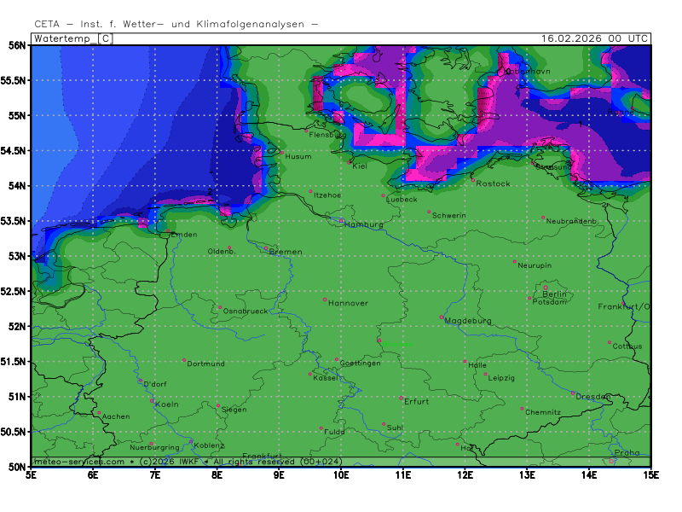The height and width of the screenshot is (512, 682).
Task: Select the Magdeburg city marker
Action: [x=441, y=317]
